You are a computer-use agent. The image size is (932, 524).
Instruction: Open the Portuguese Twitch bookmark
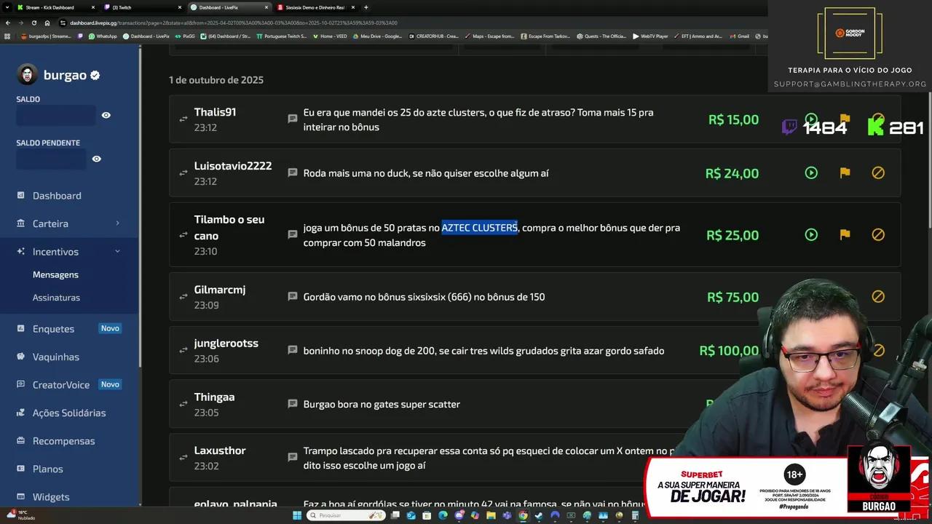tap(282, 36)
